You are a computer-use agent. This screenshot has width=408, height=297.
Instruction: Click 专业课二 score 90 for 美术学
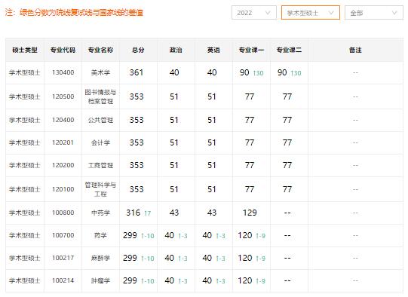click(282, 72)
